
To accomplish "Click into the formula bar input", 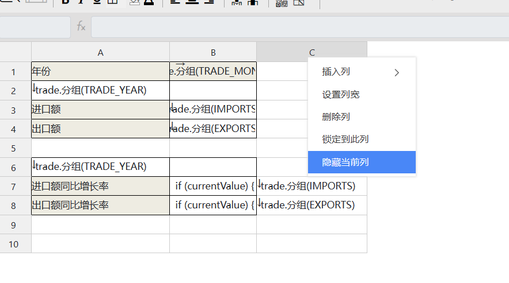I will pos(300,27).
